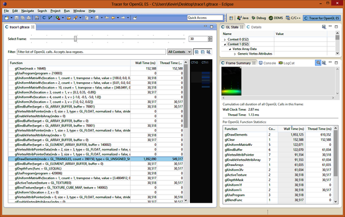Switch to the C/C++ perspective
Image resolution: width=345 pixels, height=217 pixels.
coord(293,18)
